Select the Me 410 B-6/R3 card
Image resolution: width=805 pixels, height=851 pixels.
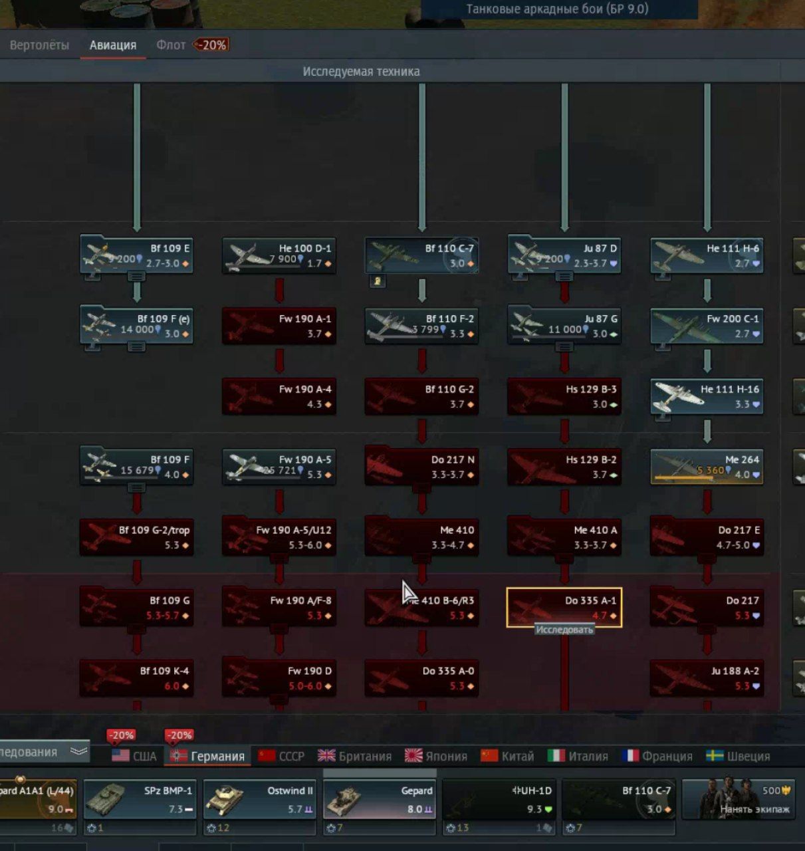421,608
